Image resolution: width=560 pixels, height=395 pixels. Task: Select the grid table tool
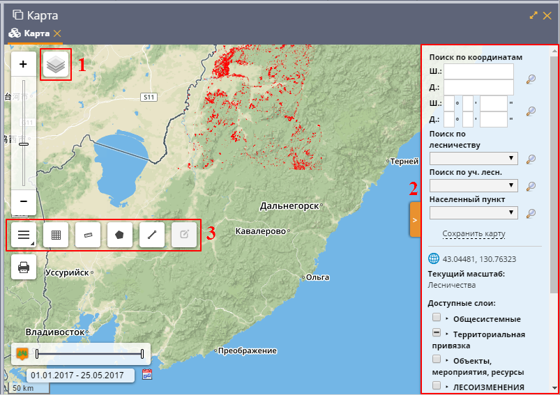click(56, 235)
